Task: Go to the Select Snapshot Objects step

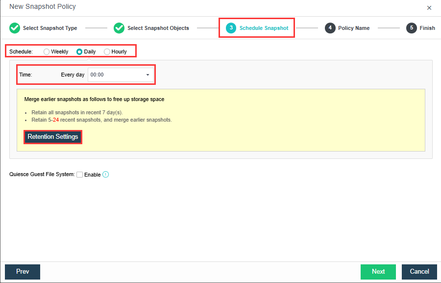Action: coord(158,28)
